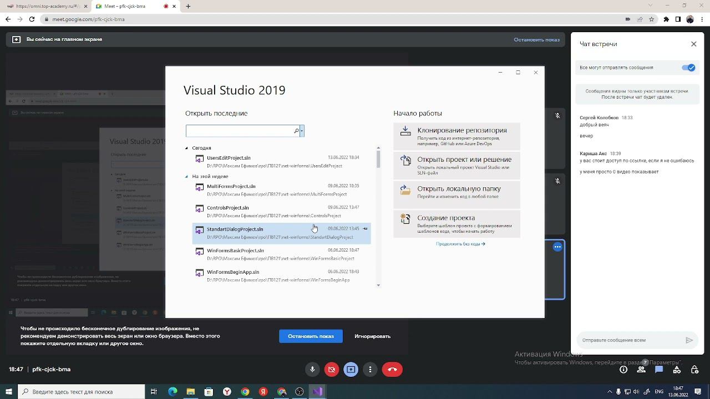Mute the microphone in Meet controls

312,370
